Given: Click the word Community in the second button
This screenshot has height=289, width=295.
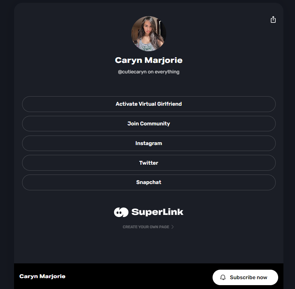Looking at the screenshot, I should (x=155, y=124).
